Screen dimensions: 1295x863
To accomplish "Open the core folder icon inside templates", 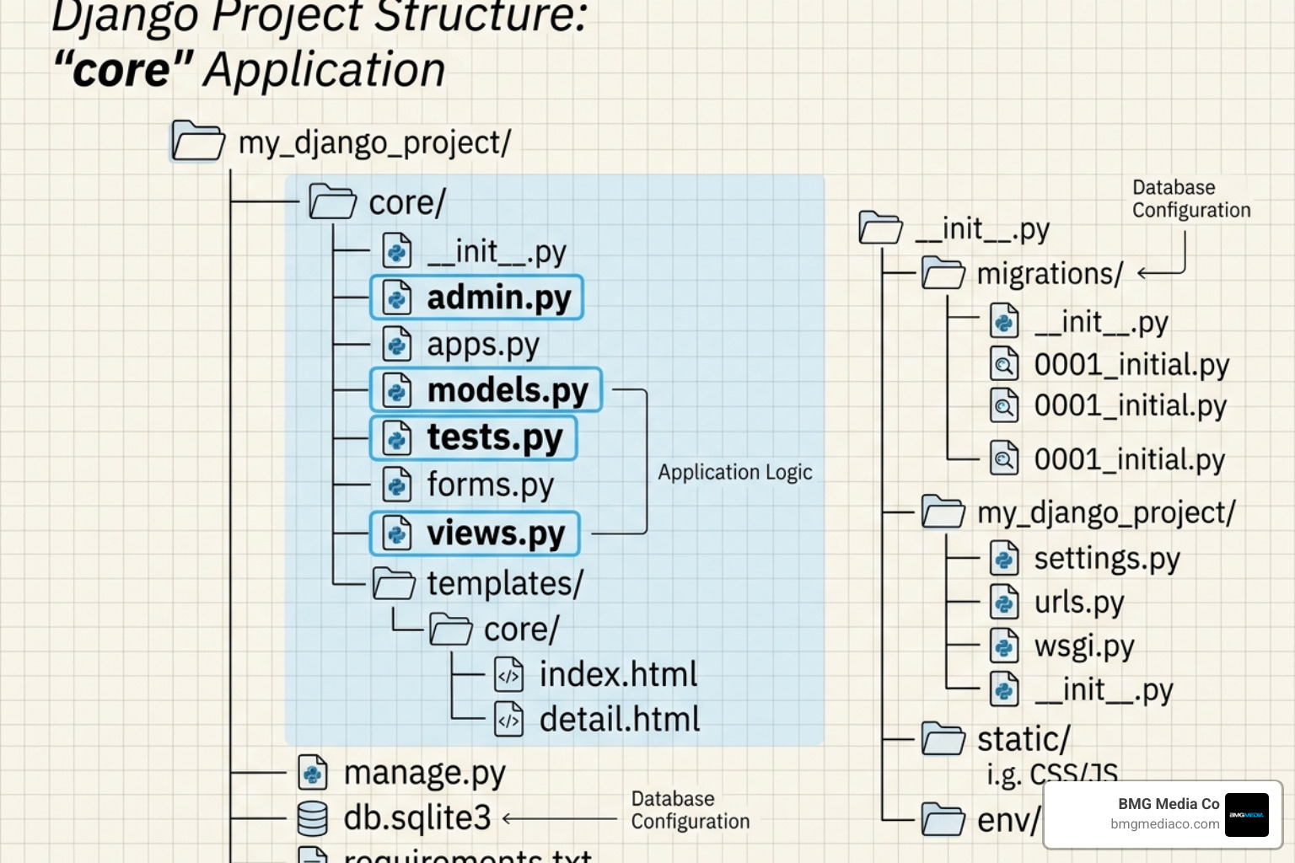I will [451, 629].
